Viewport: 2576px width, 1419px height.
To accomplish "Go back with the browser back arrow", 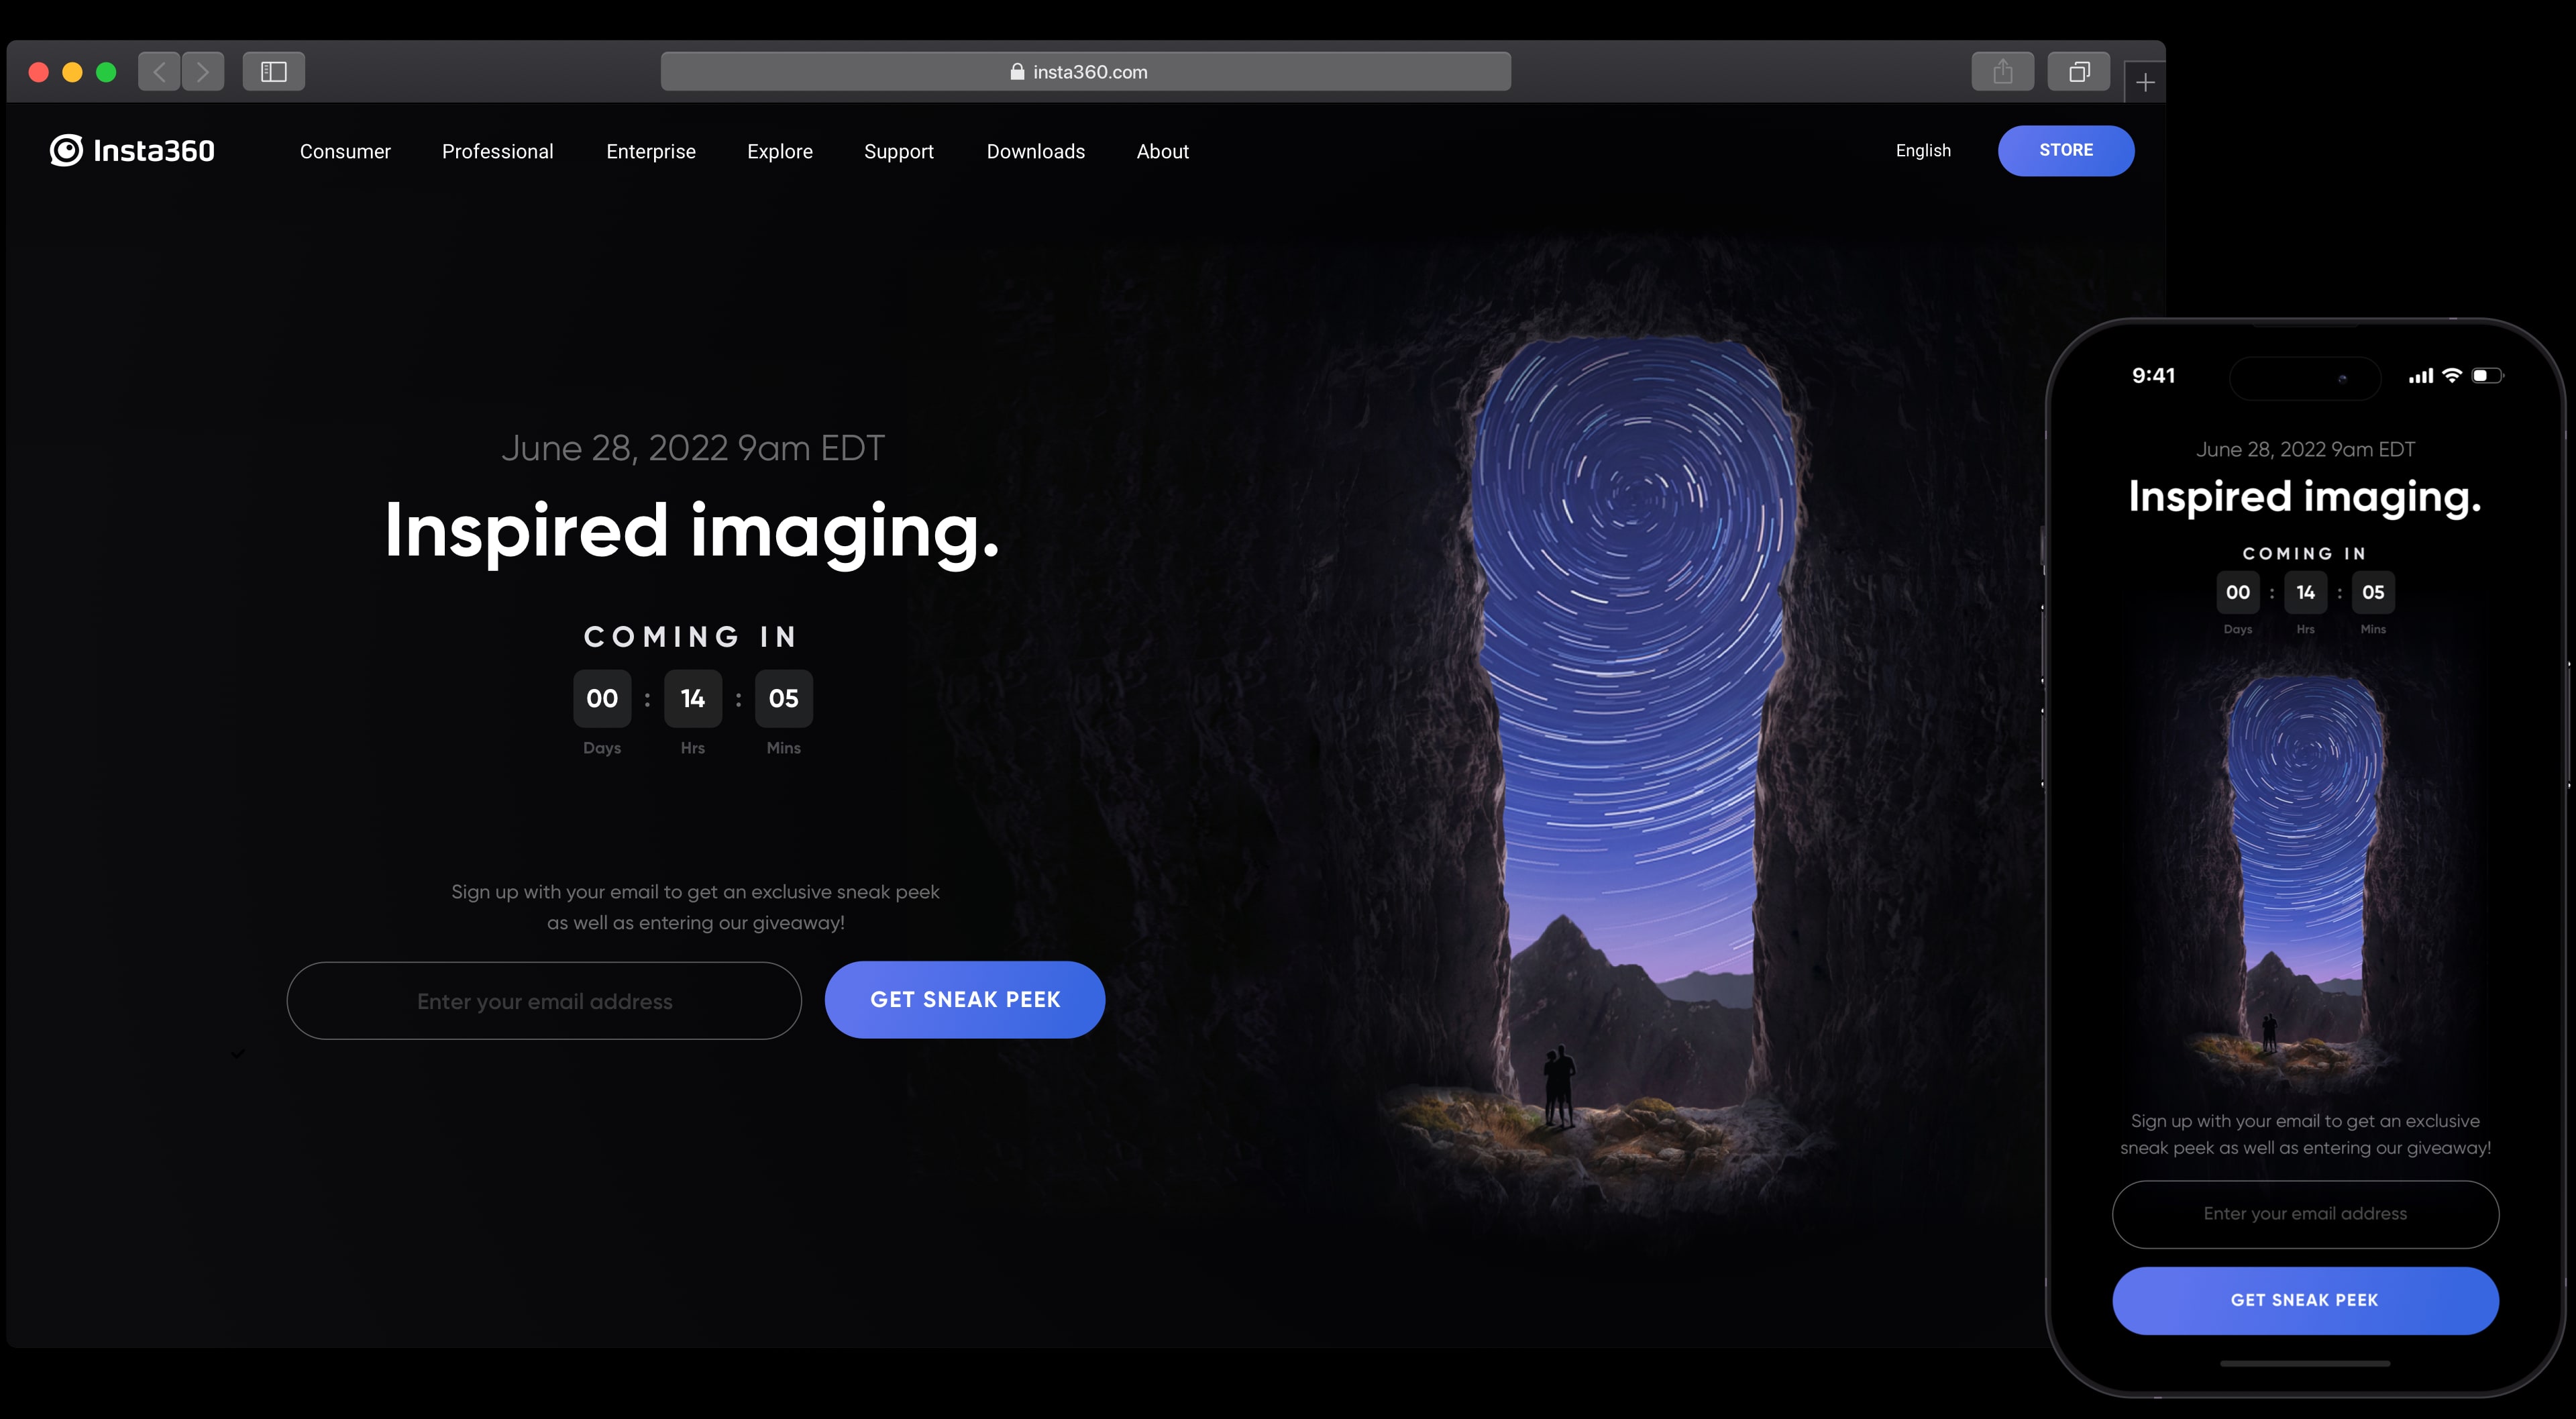I will tap(159, 72).
